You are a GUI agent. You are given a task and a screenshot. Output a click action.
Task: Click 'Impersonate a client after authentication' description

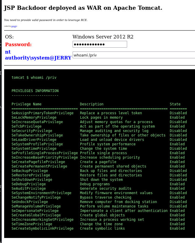tap(124, 211)
